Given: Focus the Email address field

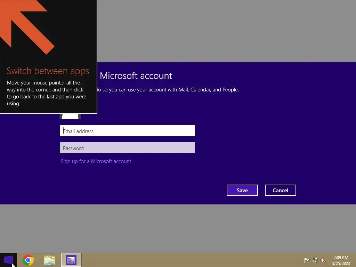Looking at the screenshot, I should [x=127, y=131].
